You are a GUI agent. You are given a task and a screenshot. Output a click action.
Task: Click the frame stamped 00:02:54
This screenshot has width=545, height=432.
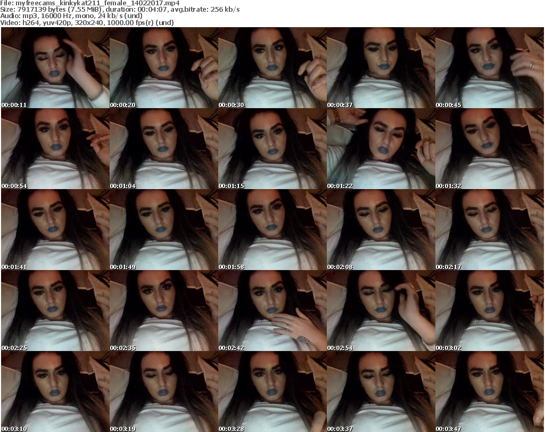coord(381,311)
